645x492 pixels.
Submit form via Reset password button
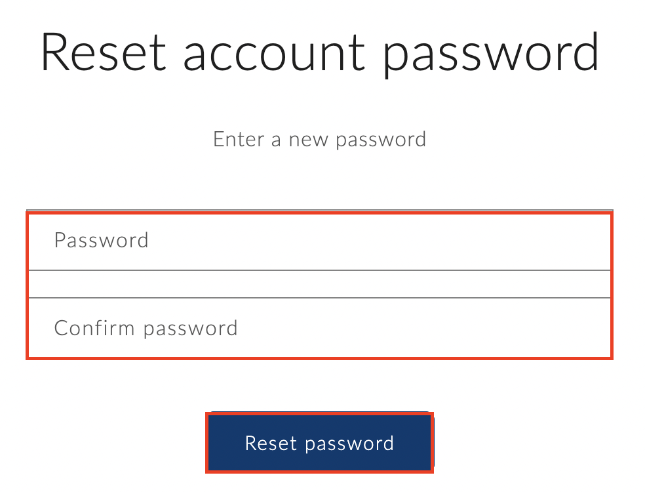pyautogui.click(x=319, y=443)
